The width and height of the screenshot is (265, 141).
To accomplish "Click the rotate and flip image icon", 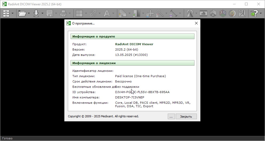I will (x=190, y=13).
